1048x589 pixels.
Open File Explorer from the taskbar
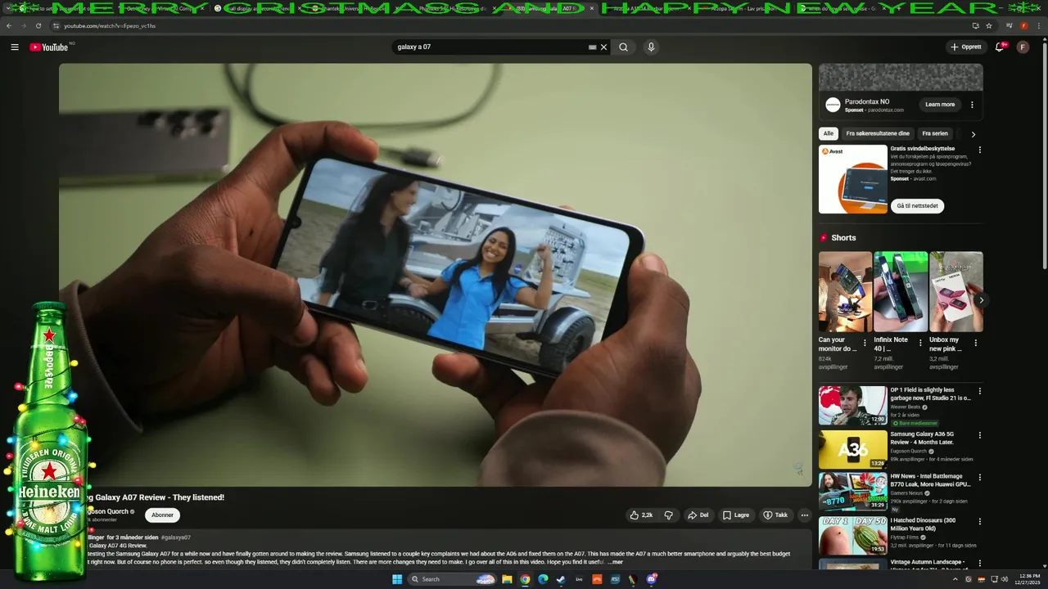tap(507, 579)
